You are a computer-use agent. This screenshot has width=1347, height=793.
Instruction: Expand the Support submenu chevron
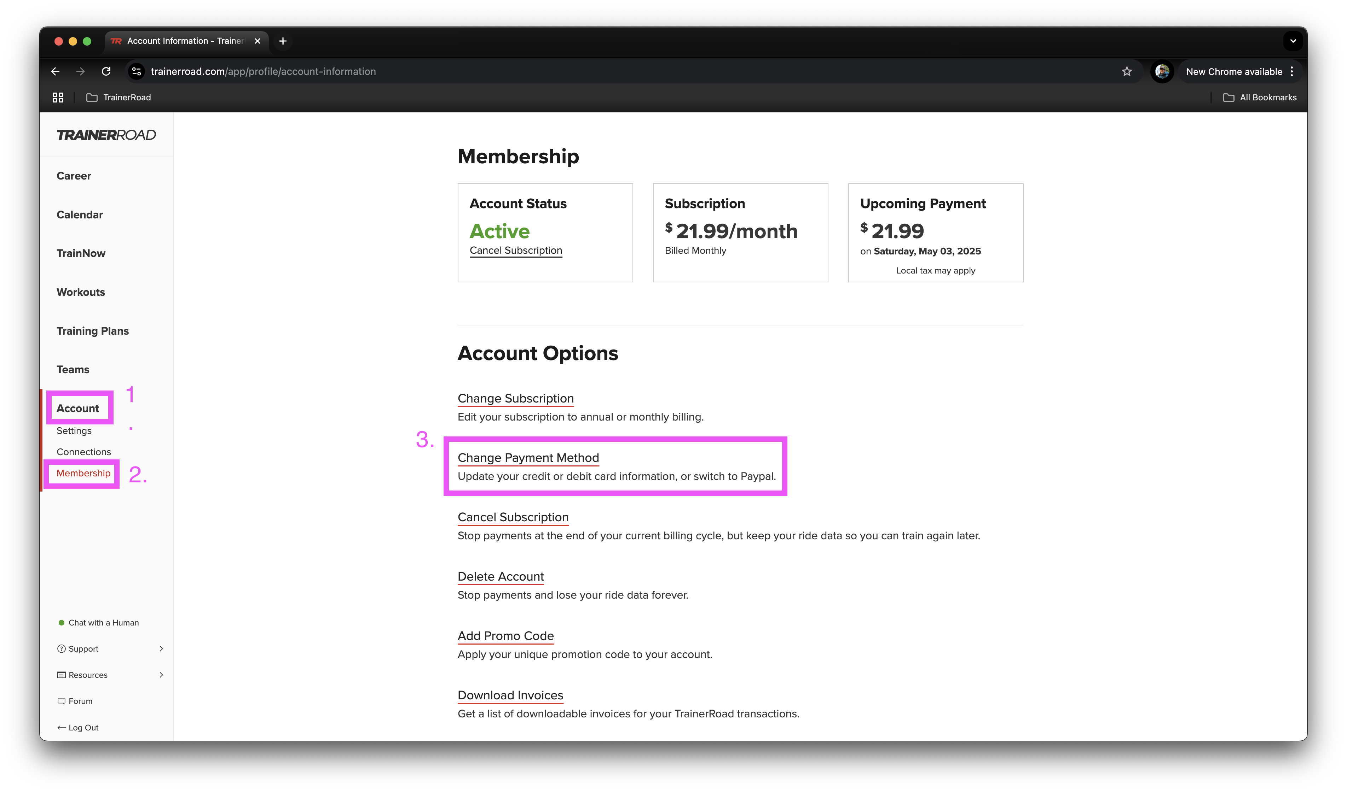161,649
